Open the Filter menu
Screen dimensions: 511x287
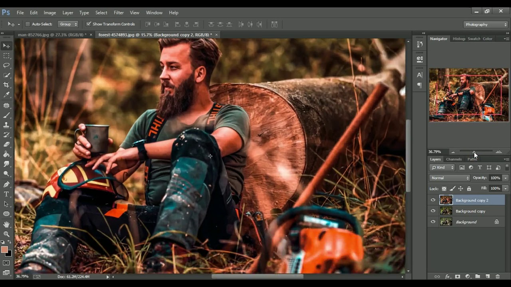click(x=119, y=13)
